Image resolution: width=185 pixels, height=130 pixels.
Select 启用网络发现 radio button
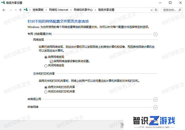(46, 57)
